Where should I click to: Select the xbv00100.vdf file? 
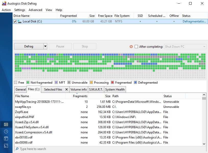[x=108, y=137]
